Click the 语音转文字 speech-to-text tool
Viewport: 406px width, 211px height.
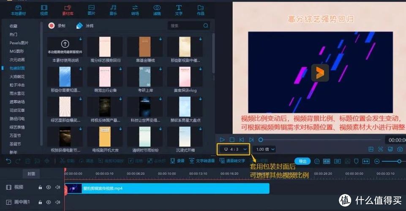tap(232, 161)
